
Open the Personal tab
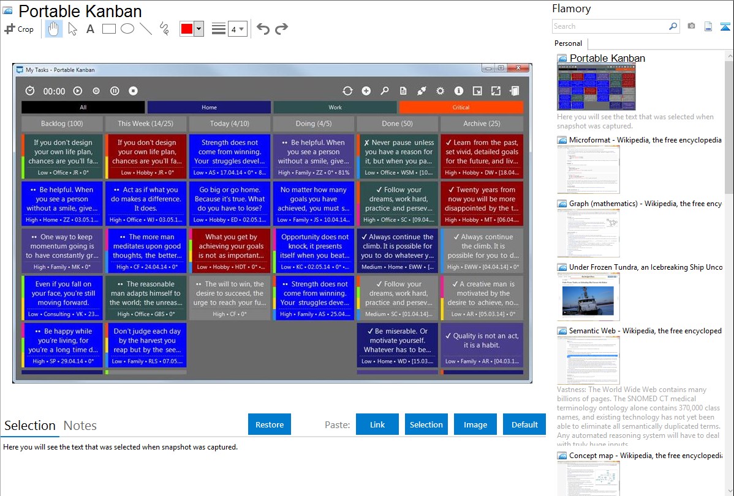(568, 43)
